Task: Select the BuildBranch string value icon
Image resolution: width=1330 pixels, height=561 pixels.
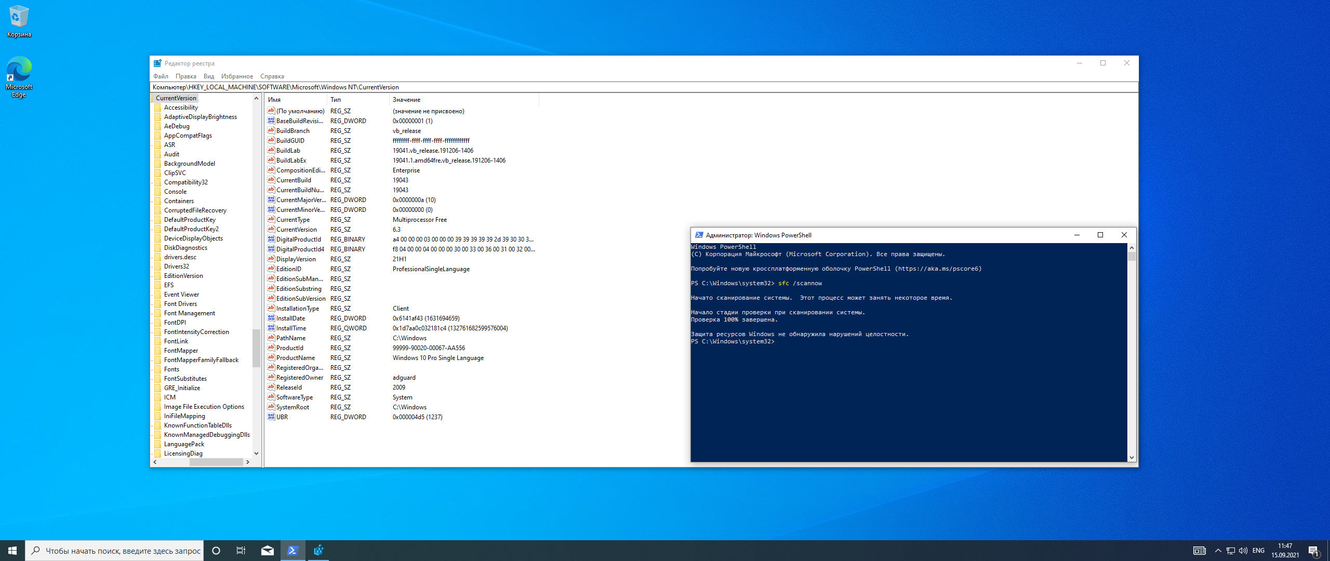Action: pos(271,130)
